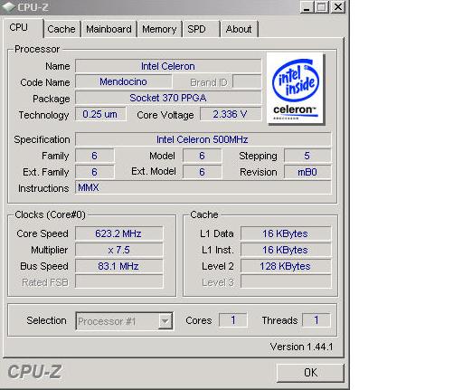Click the Ext. Model value field
The image size is (463, 390).
coord(202,172)
